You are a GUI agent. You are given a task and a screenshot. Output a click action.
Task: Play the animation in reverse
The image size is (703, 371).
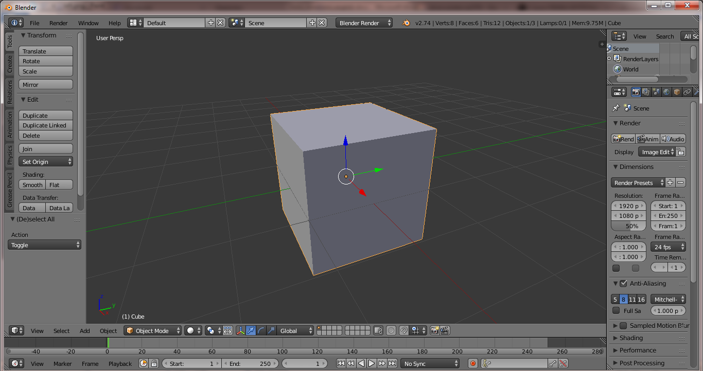pos(361,363)
